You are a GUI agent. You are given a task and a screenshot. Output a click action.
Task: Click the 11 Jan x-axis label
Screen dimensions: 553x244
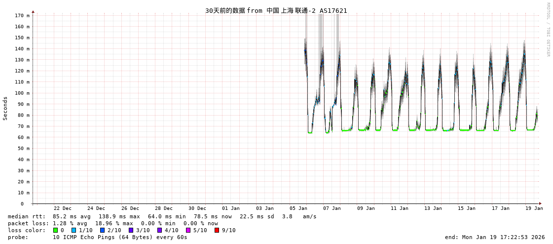399,208
